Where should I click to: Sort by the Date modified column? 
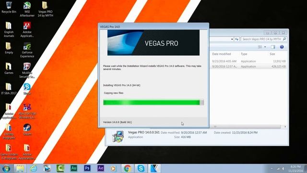222,54
